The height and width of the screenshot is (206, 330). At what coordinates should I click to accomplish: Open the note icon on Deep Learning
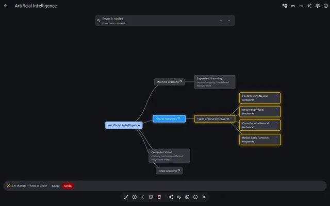(x=179, y=170)
